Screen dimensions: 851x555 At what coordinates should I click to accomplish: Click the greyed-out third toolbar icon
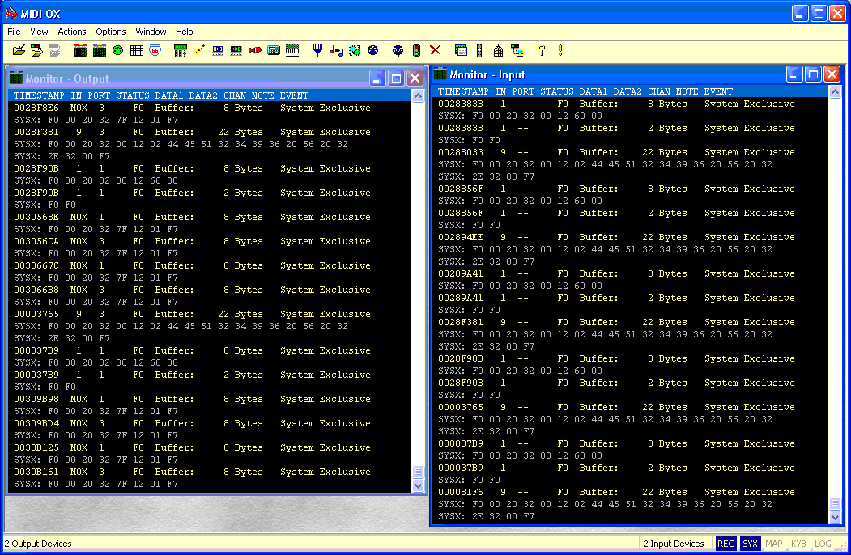point(55,51)
